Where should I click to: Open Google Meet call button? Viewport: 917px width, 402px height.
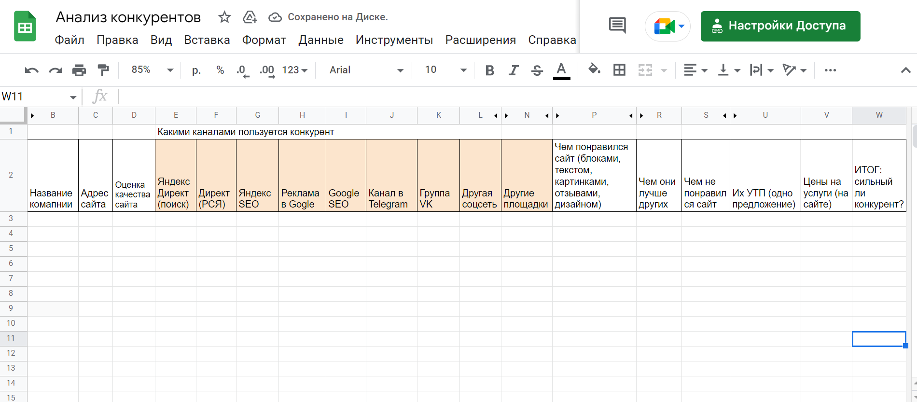(668, 26)
